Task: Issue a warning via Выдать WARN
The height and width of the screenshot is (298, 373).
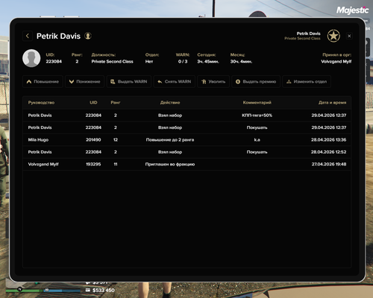Action: 129,81
